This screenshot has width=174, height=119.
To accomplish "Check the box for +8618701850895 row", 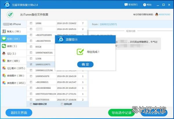I will pos(31,35).
